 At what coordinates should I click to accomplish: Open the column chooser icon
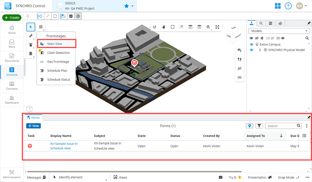[x=304, y=136]
